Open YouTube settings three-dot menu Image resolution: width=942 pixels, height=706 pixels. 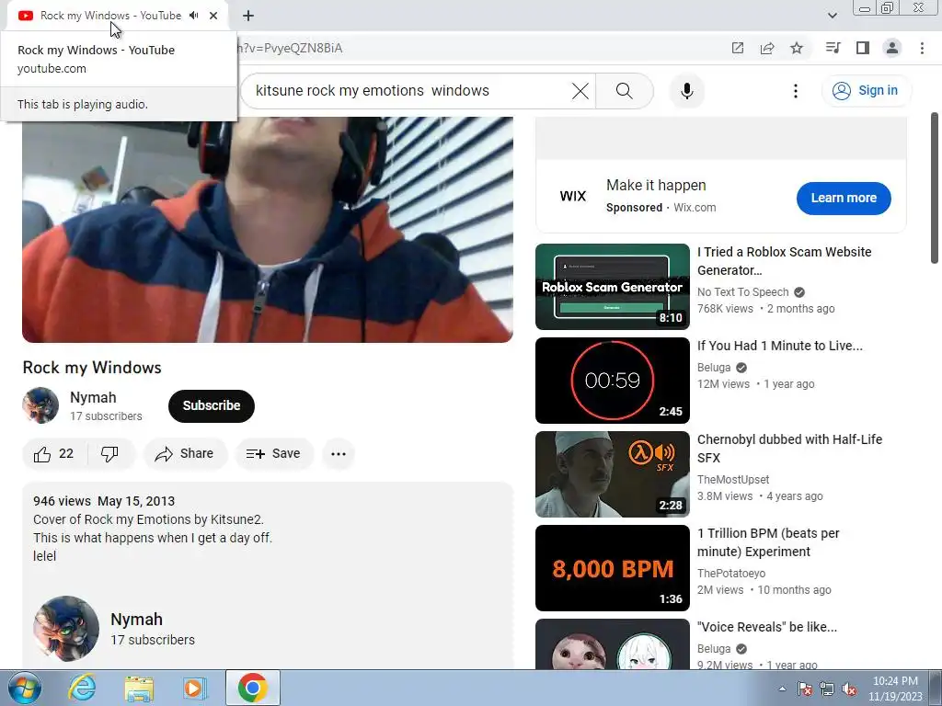click(796, 91)
